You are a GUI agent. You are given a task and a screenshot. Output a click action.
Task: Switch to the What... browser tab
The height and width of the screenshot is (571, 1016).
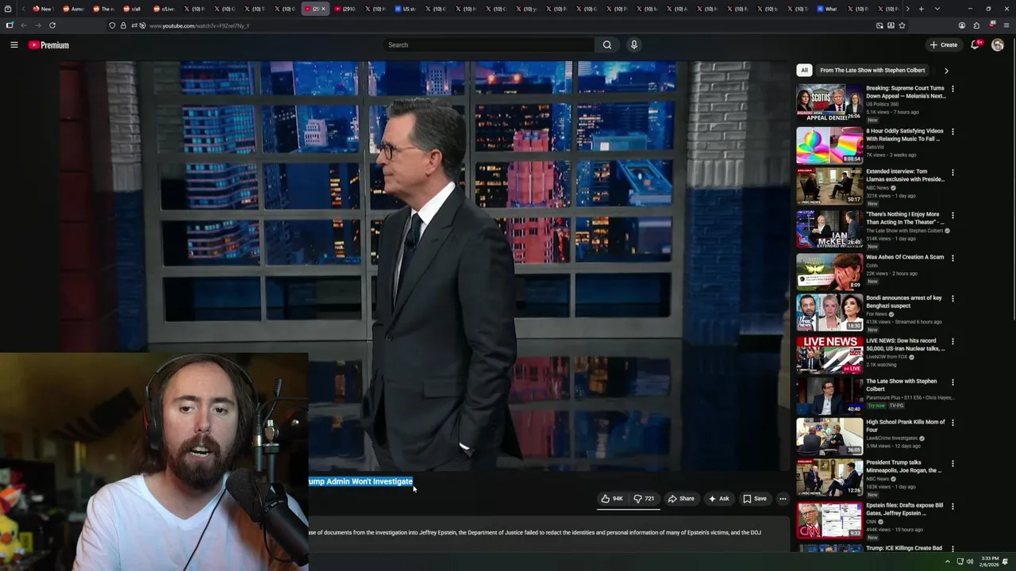828,9
